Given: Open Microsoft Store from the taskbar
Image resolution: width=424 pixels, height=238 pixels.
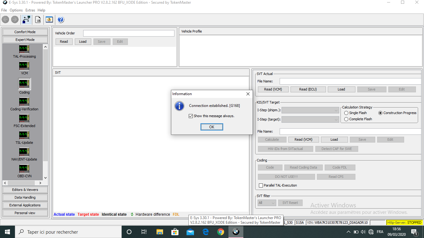Looking at the screenshot, I should coord(175,232).
